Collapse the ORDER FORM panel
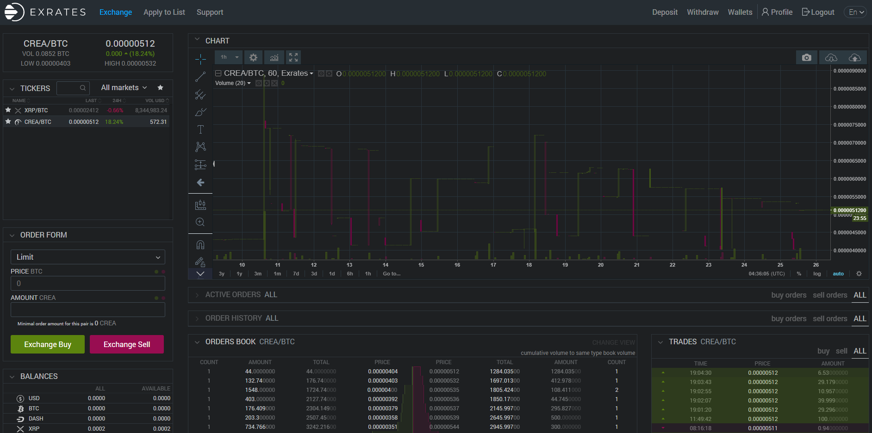The height and width of the screenshot is (433, 872). click(12, 235)
